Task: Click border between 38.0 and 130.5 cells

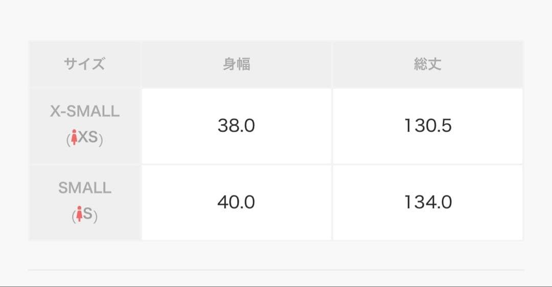Action: (x=332, y=126)
